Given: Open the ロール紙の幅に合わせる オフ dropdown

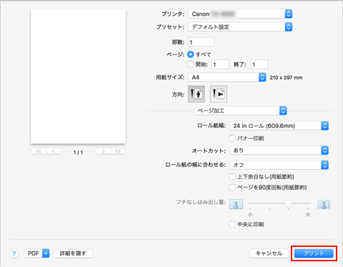Looking at the screenshot, I should click(x=279, y=165).
